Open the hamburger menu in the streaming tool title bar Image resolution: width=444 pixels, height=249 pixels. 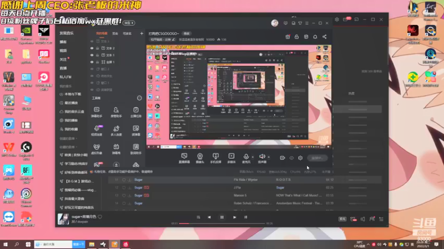click(x=307, y=23)
